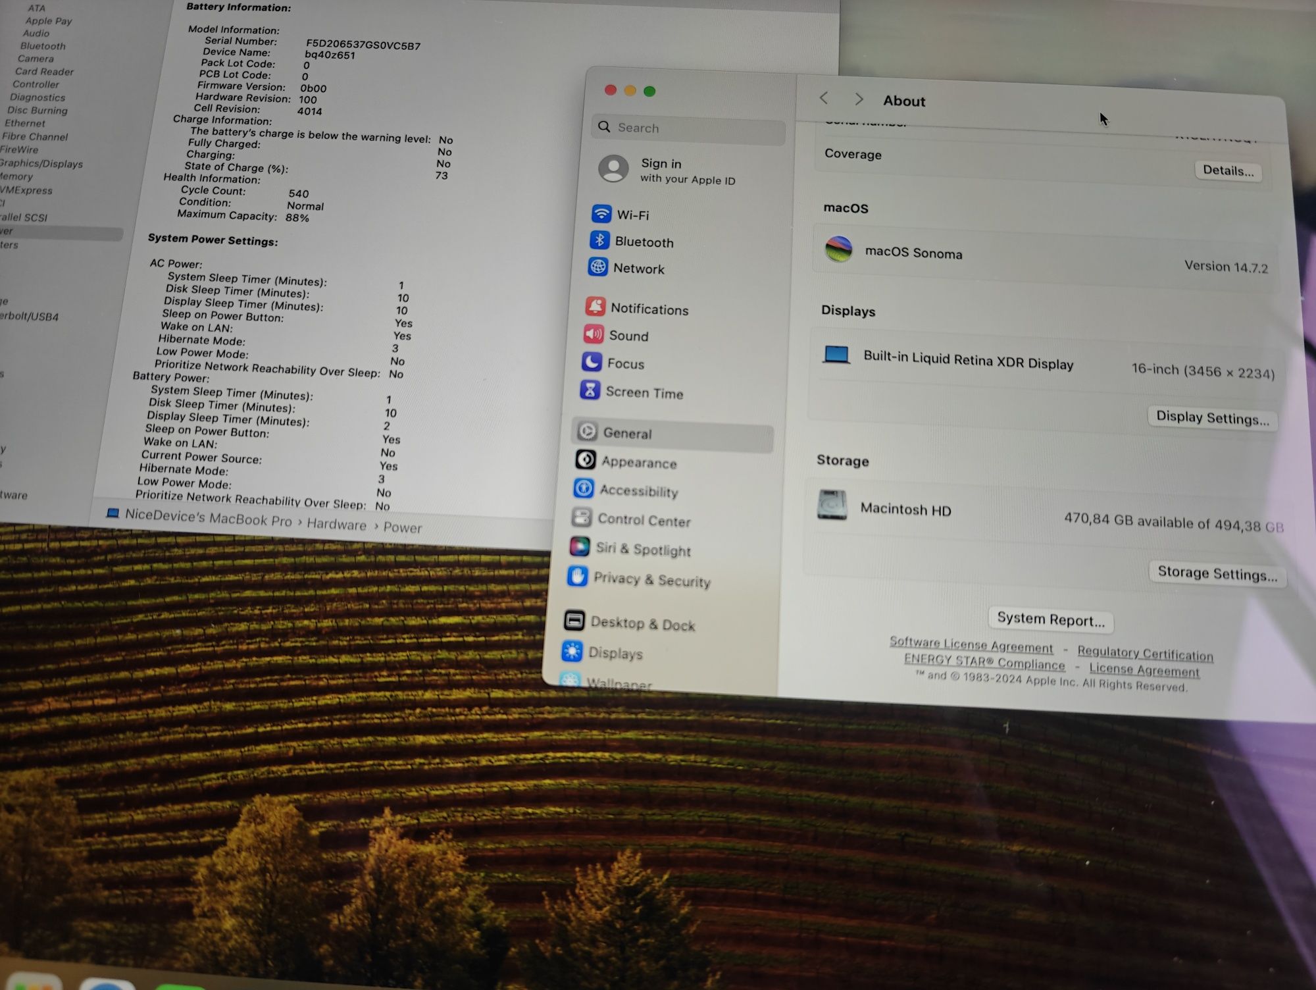1316x990 pixels.
Task: Select the Network globe icon
Action: pyautogui.click(x=597, y=267)
